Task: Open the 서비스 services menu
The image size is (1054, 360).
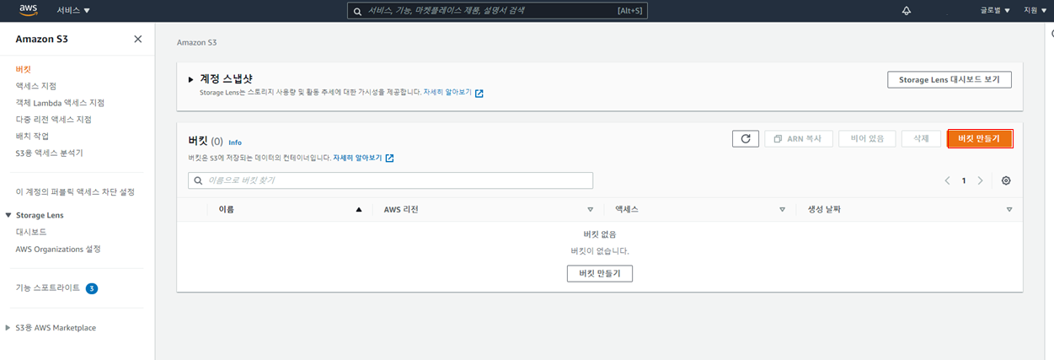Action: [x=73, y=10]
